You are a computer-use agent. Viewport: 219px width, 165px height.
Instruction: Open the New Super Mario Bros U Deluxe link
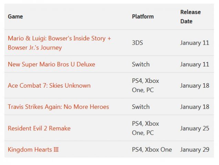[51, 64]
